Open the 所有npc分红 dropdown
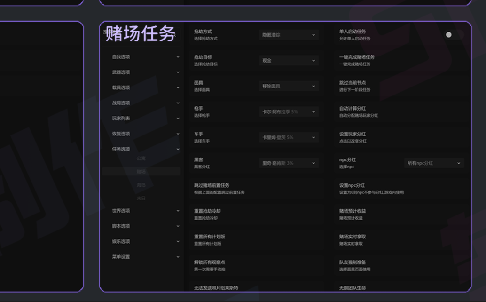Viewport: 486px width, 302px height. [434, 163]
